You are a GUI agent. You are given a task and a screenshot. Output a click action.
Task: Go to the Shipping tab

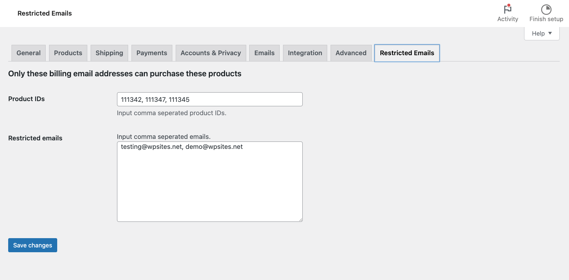(x=109, y=53)
